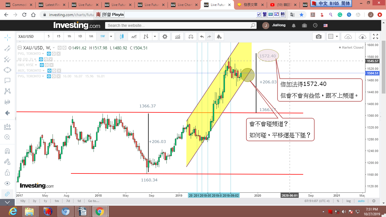
Task: Toggle log scale on price axis
Action: [348, 201]
